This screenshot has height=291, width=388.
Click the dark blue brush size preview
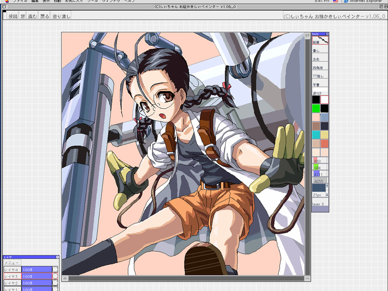(x=319, y=188)
